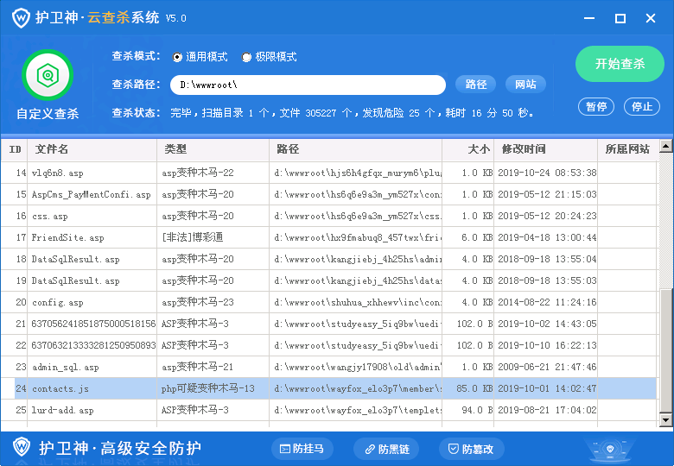Select the vlq6n8.asp row
This screenshot has height=466, width=674.
tap(329, 173)
